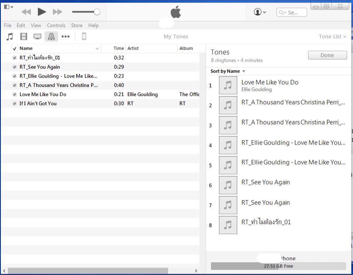Open the Tone List view dropdown
The height and width of the screenshot is (275, 353).
pos(333,37)
